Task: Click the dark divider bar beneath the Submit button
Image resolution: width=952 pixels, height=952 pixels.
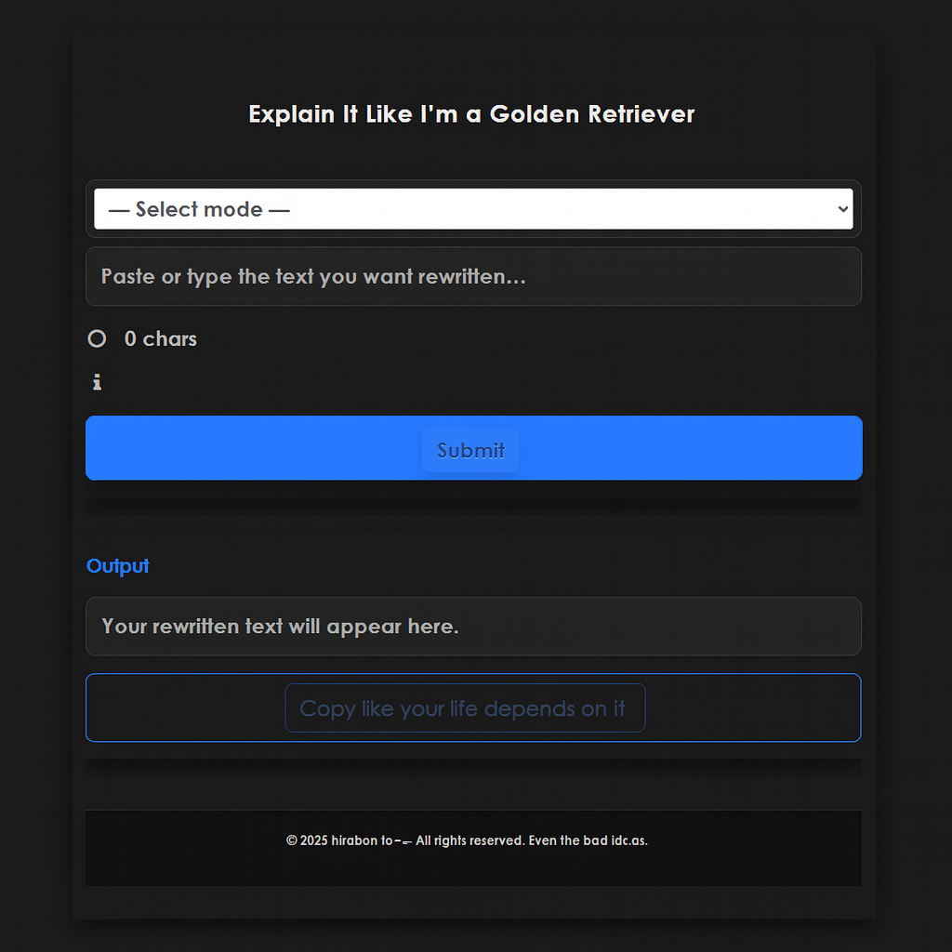Action: 473,507
